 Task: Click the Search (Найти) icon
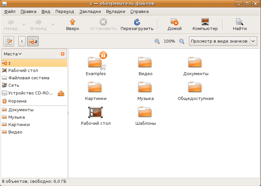point(239,22)
